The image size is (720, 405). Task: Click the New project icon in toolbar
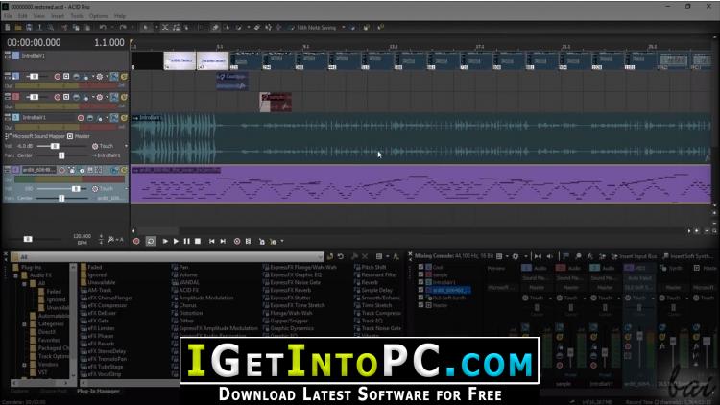tap(8, 28)
